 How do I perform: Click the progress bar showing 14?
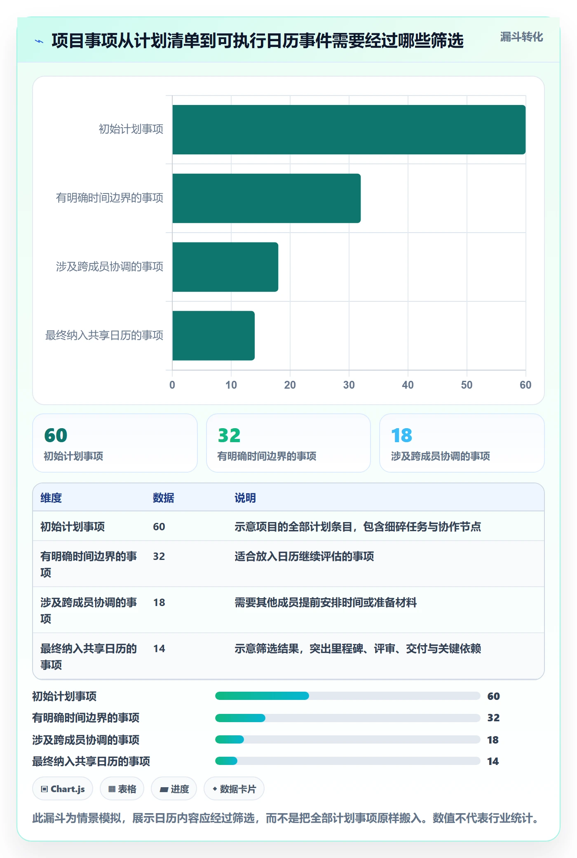348,761
